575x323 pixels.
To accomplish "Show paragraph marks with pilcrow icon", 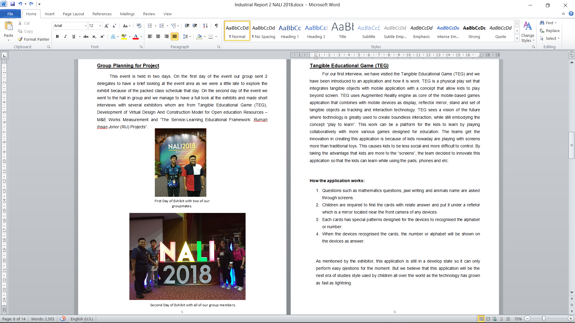I will [216, 26].
